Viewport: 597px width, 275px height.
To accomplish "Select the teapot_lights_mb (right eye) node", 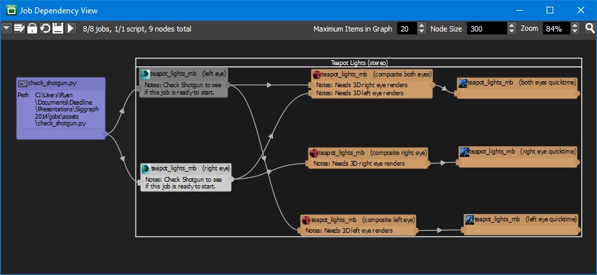I will [186, 177].
